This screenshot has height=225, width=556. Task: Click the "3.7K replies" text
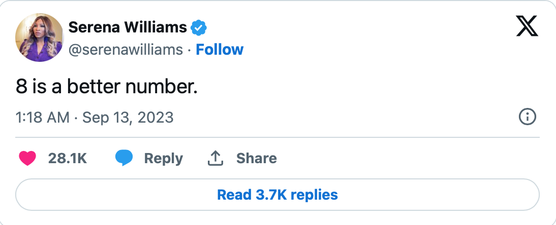295,195
